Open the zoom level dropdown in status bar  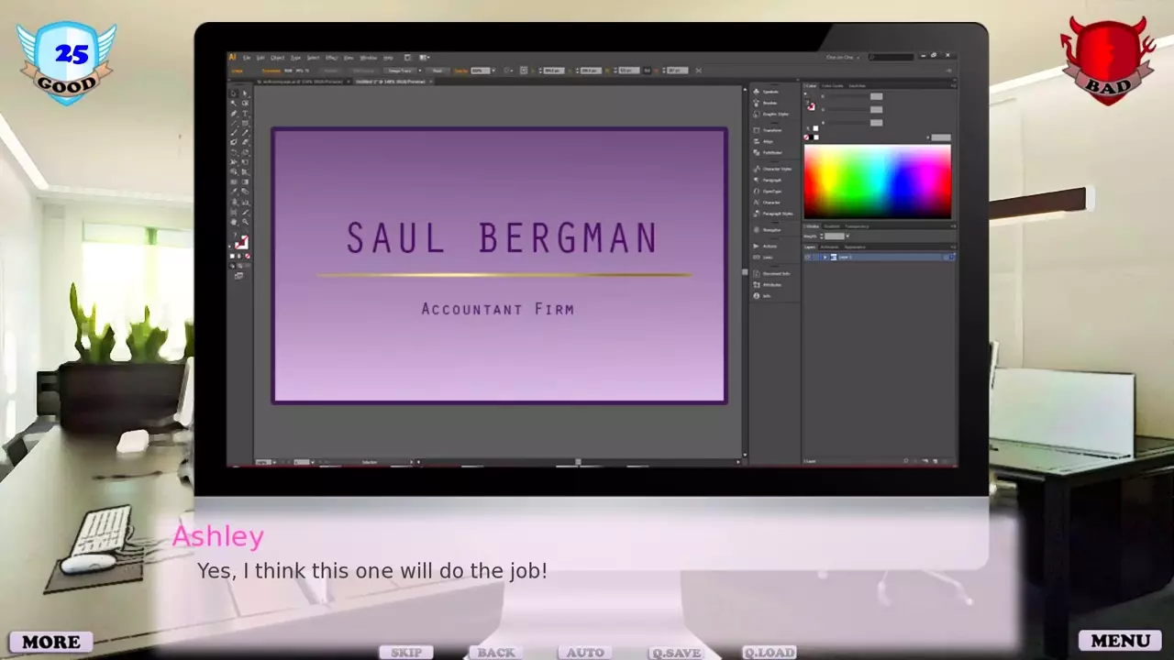tap(274, 462)
